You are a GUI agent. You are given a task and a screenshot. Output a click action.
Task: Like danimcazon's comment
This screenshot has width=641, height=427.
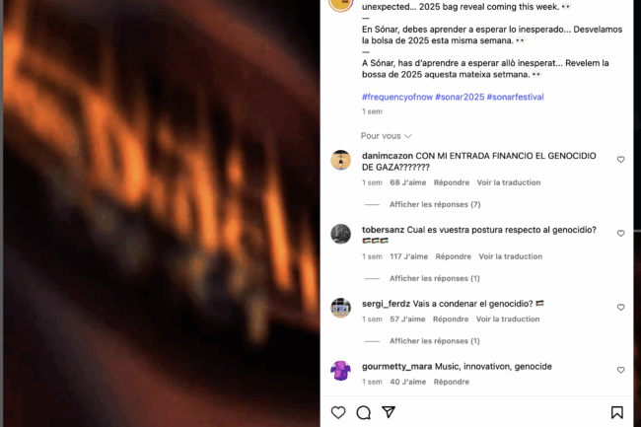pyautogui.click(x=620, y=160)
